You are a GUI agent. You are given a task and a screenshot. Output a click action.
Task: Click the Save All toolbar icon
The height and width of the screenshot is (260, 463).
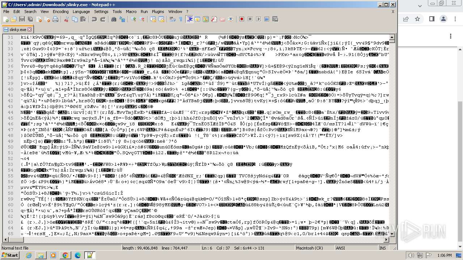(30, 19)
